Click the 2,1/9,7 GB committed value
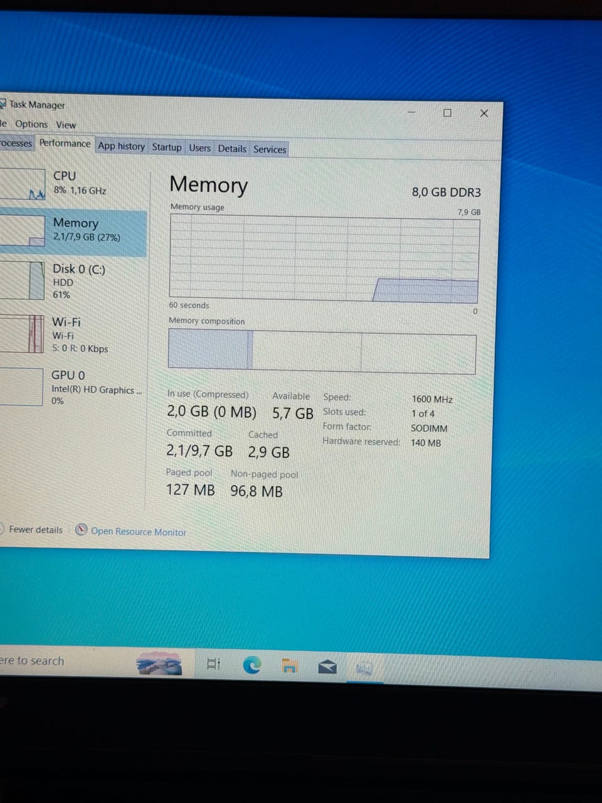The image size is (602, 803). pyautogui.click(x=199, y=451)
